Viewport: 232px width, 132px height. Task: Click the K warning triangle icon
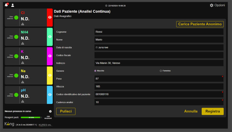[22, 63]
